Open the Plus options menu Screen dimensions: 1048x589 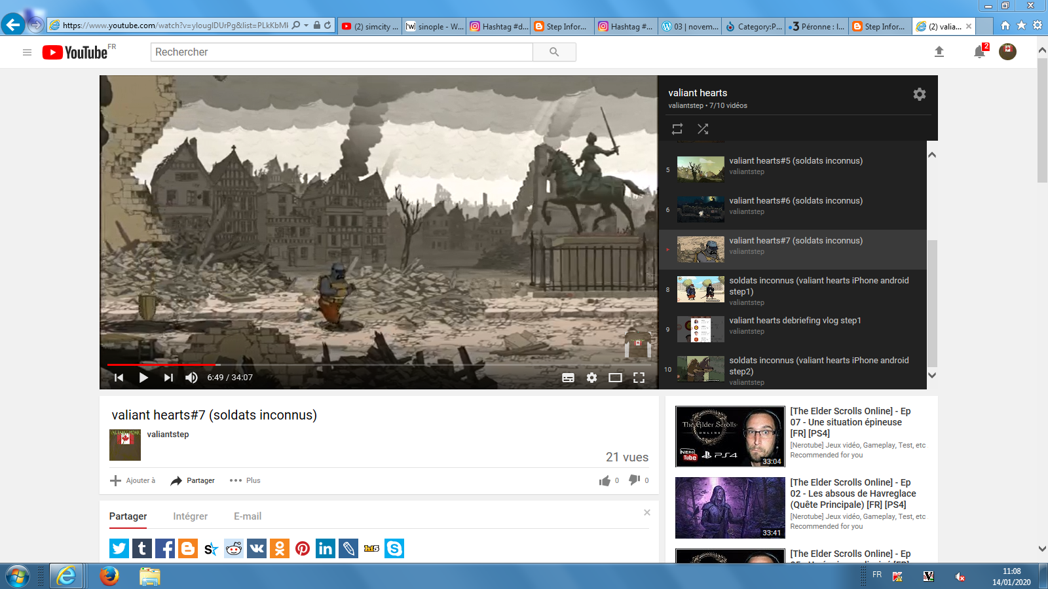coord(245,480)
